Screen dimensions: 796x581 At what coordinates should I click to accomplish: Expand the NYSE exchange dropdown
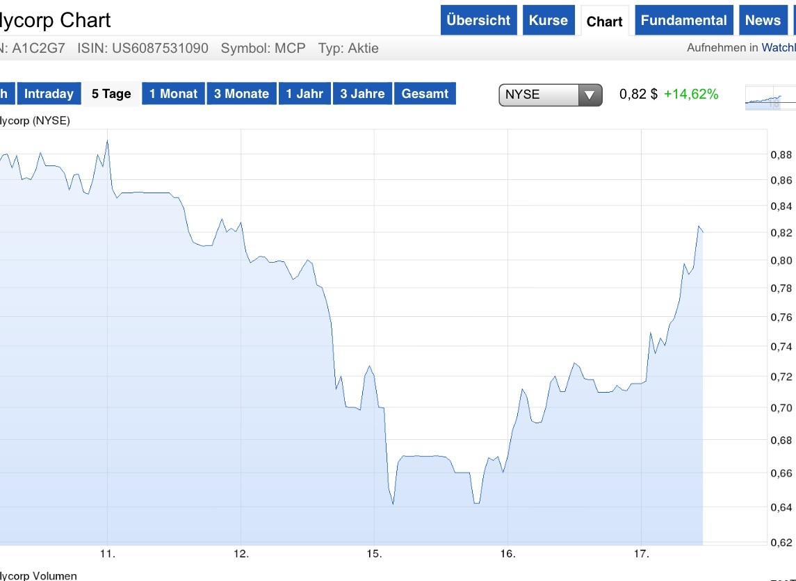550,95
